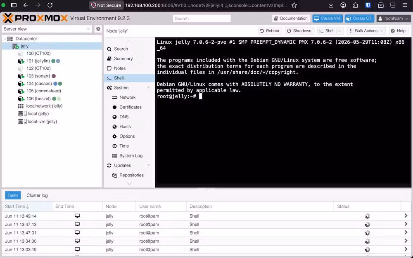Open local-lvm (jelly) storage

point(42,122)
